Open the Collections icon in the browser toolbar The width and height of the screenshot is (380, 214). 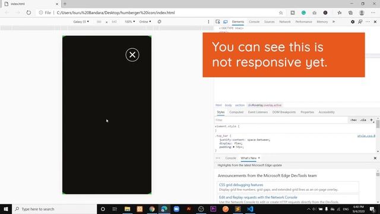[350, 12]
